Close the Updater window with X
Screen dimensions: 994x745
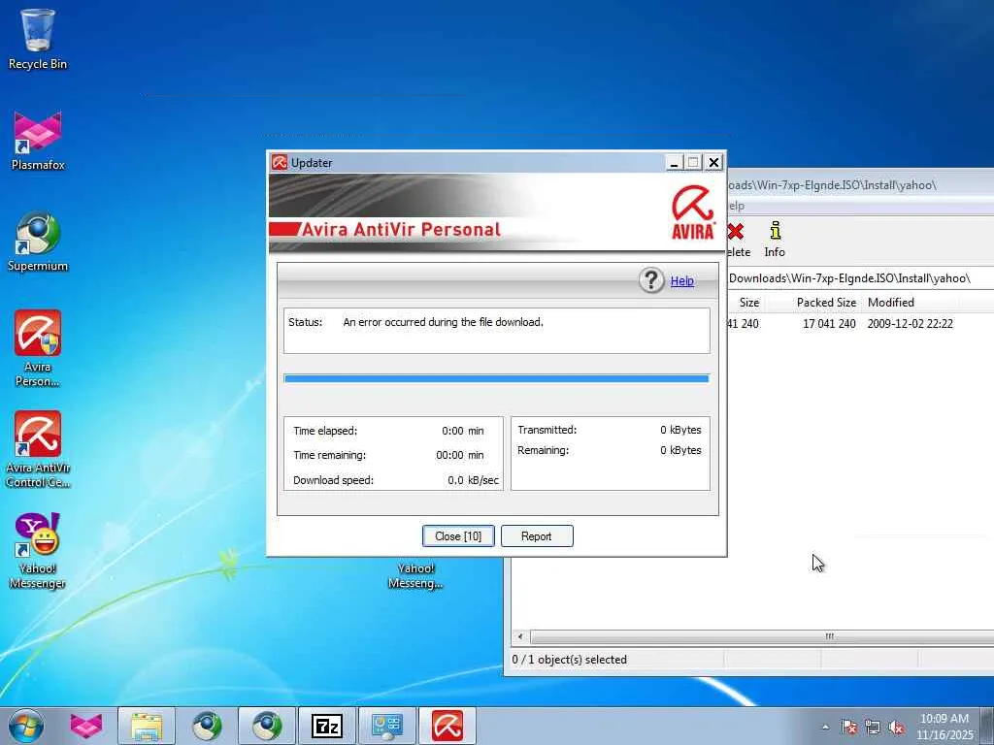[713, 163]
